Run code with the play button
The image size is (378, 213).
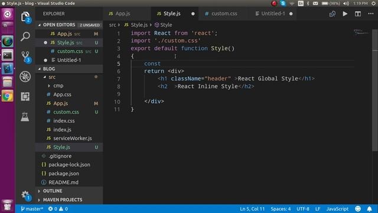coord(345,14)
